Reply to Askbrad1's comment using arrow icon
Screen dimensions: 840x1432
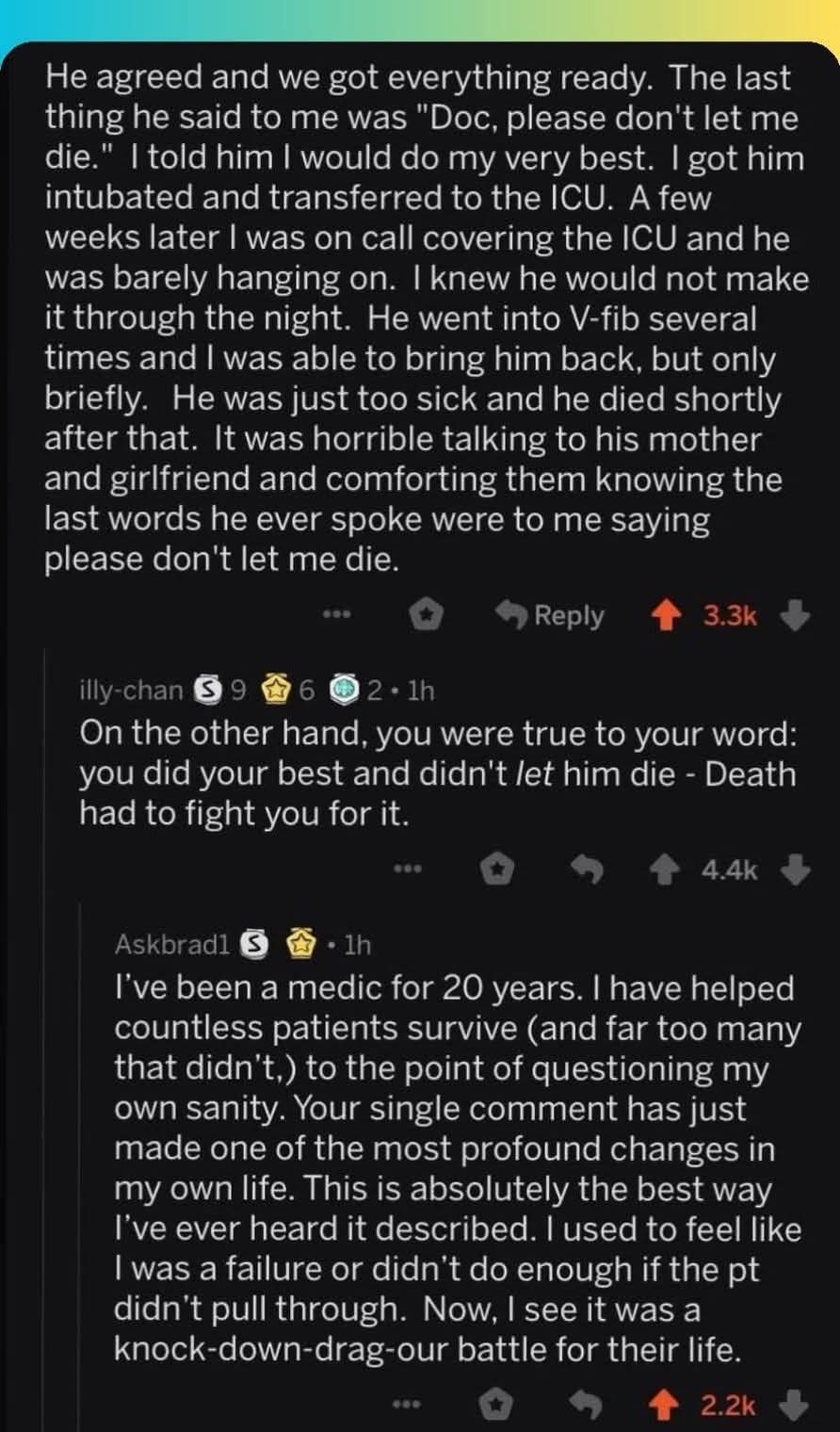590,1406
